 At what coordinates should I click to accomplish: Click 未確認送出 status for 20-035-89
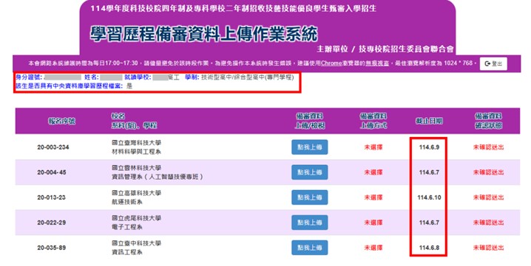pyautogui.click(x=488, y=248)
